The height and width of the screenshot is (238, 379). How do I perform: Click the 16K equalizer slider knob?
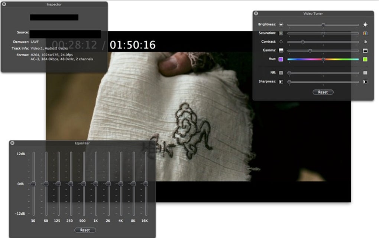[146, 184]
